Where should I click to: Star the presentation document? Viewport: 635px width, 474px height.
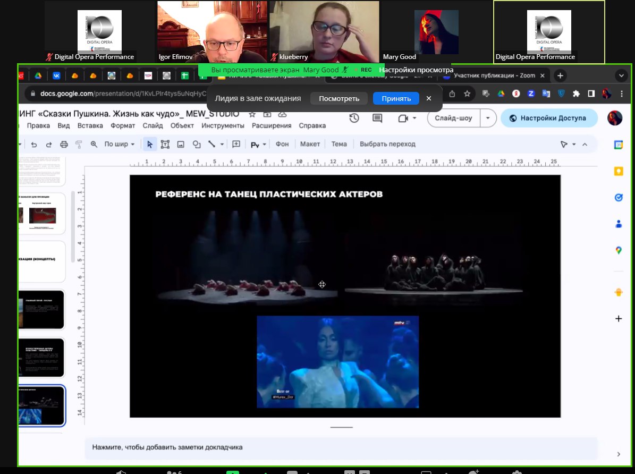point(252,114)
